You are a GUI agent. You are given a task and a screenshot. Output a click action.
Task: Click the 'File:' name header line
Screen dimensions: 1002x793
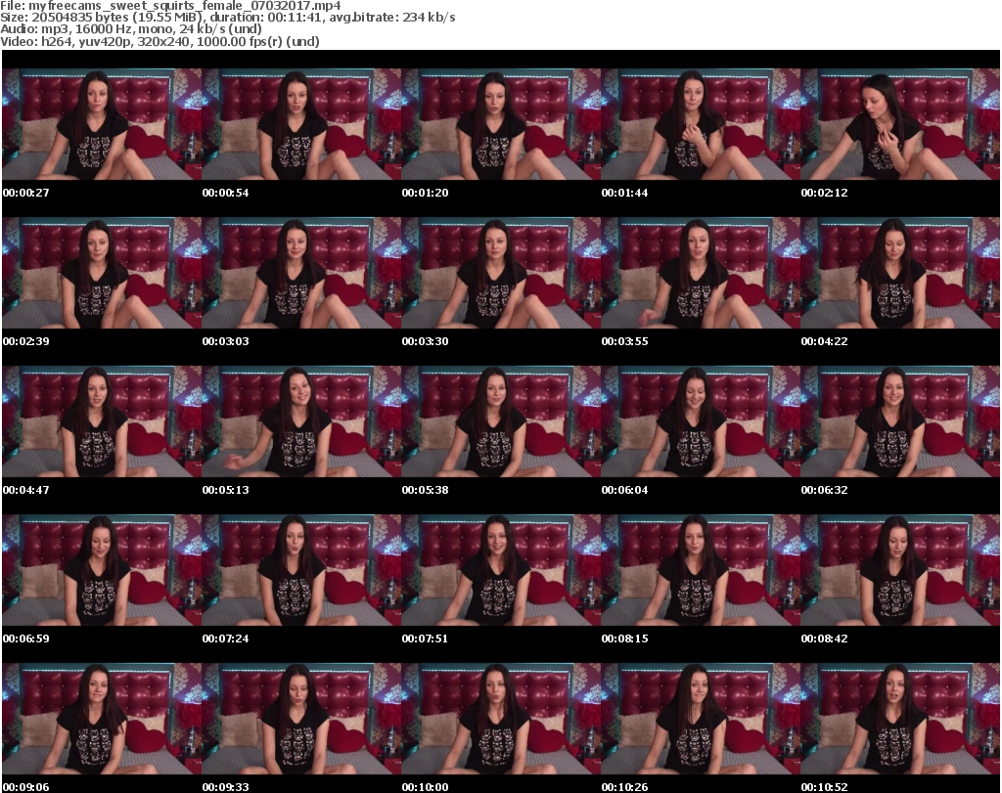pos(170,6)
